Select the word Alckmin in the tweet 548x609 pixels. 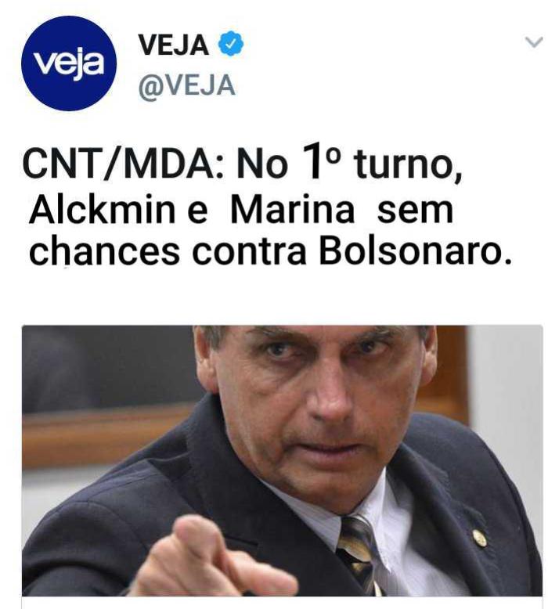(x=103, y=210)
